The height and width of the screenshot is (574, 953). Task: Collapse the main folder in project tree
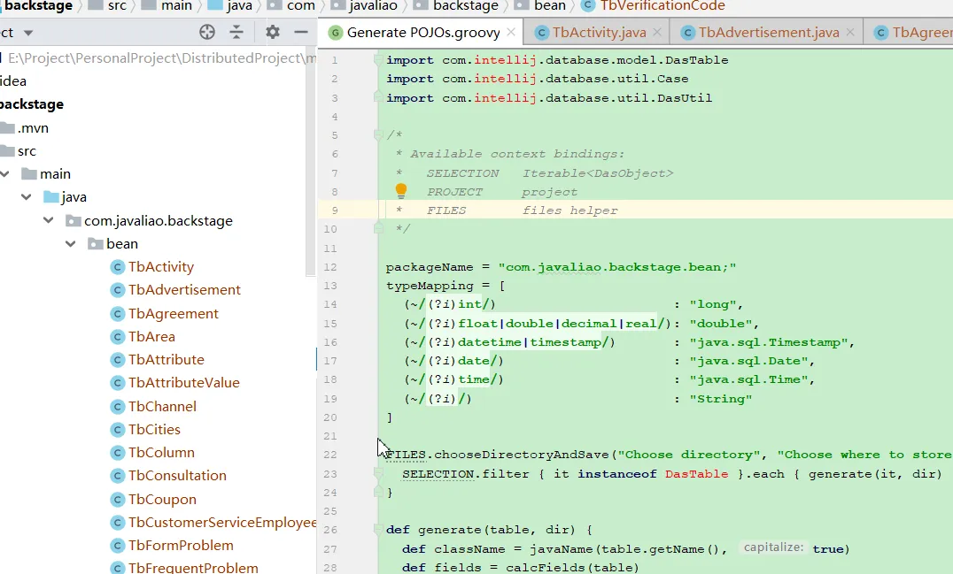pyautogui.click(x=4, y=174)
